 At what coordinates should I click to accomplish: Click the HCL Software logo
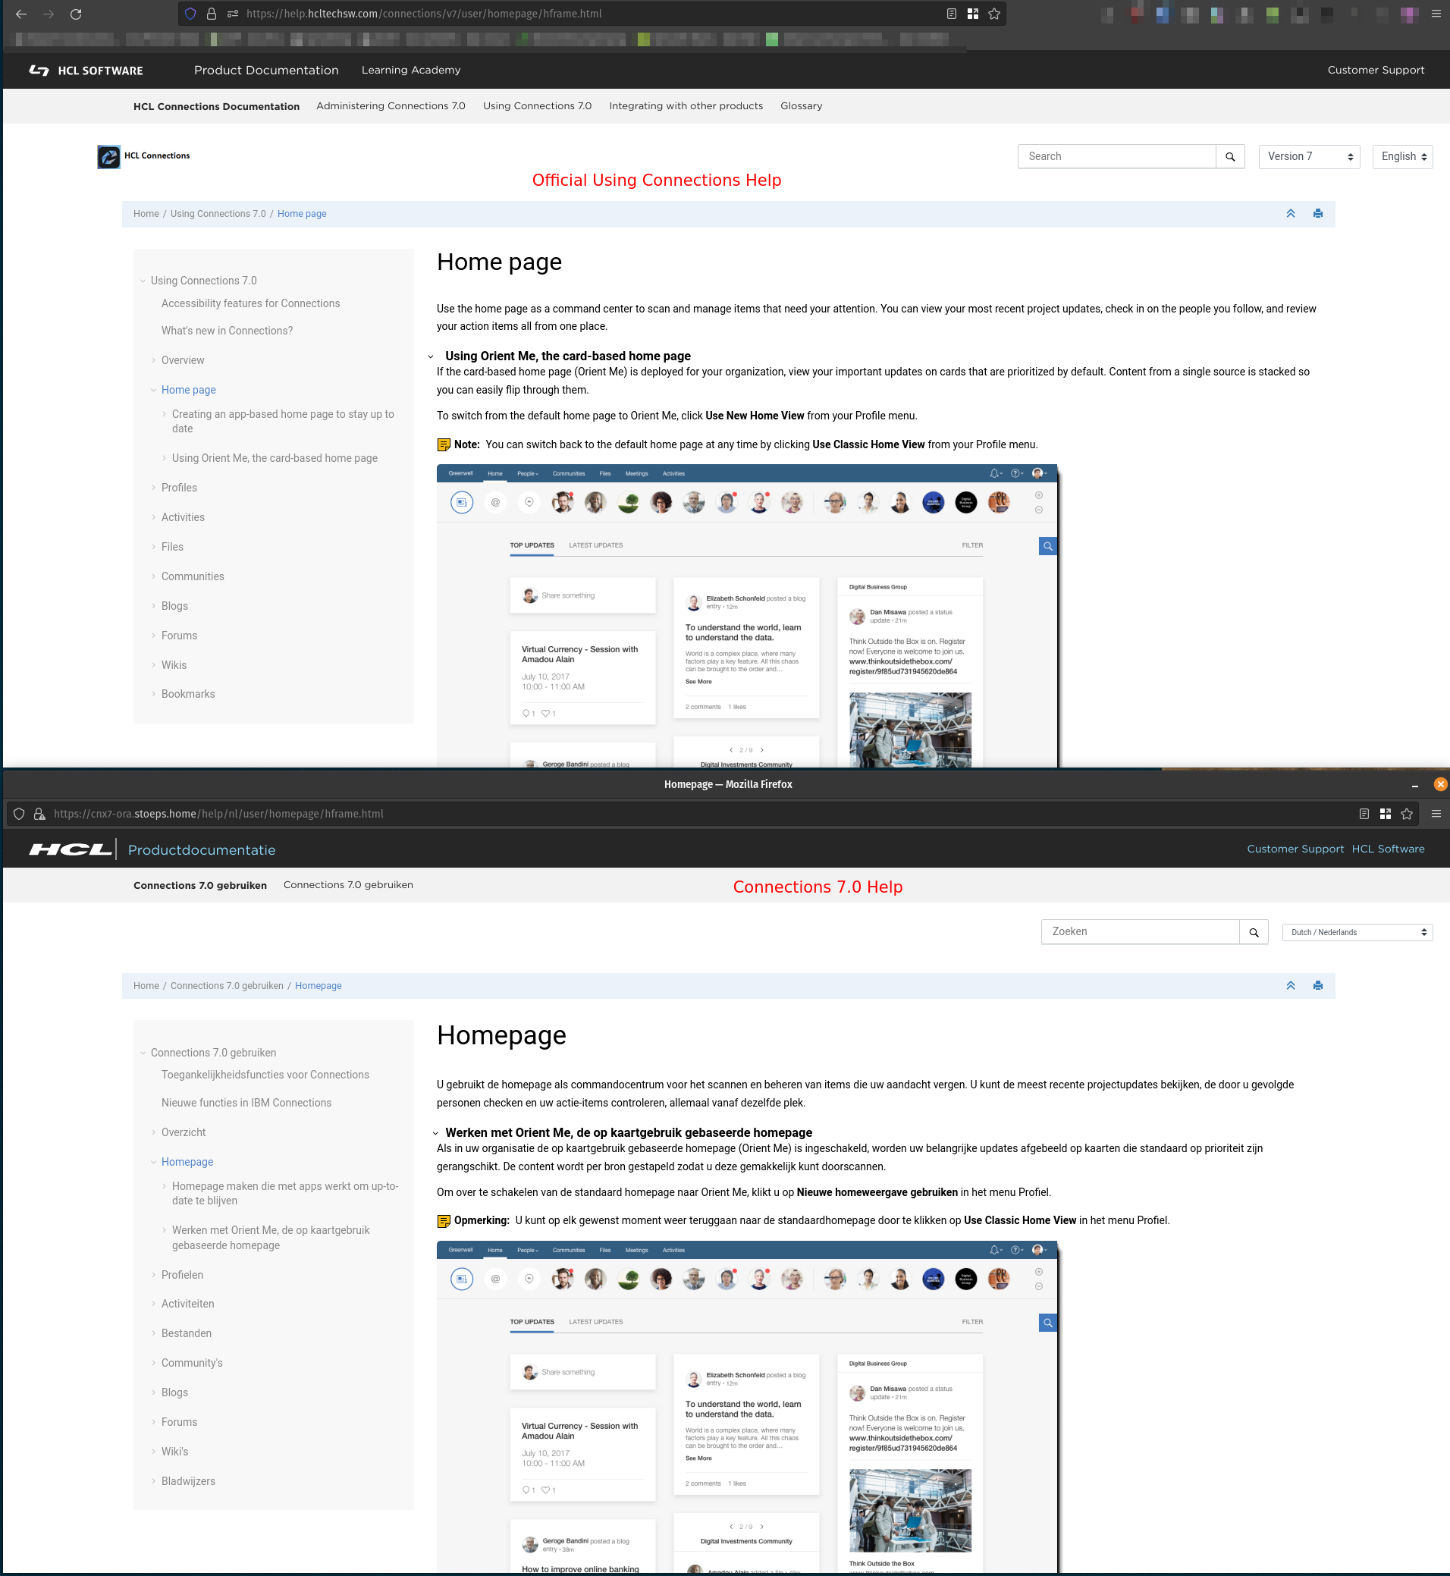[x=86, y=71]
